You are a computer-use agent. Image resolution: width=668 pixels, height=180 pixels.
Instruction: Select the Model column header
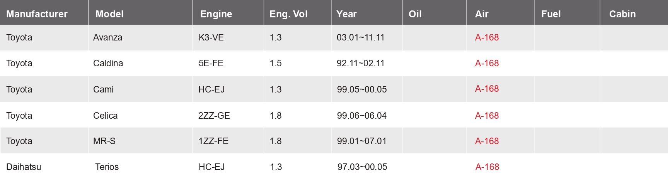pyautogui.click(x=109, y=14)
